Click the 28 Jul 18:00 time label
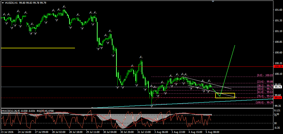This screenshot has height=134, width=283. tap(75, 132)
